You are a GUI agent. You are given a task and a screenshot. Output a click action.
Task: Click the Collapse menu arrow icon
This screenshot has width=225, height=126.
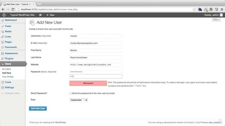pos(2,93)
